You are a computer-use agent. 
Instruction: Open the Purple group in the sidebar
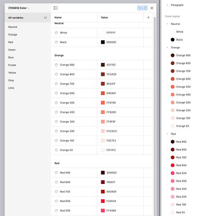[x=12, y=65]
